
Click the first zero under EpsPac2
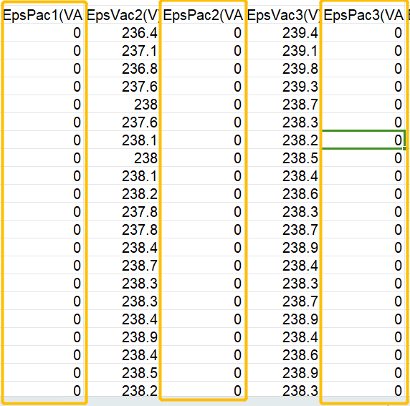203,33
